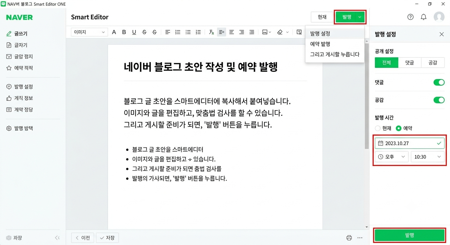Click the 파장 item in sidebar bottom
Screen dimensions: 450x245
[14, 238]
